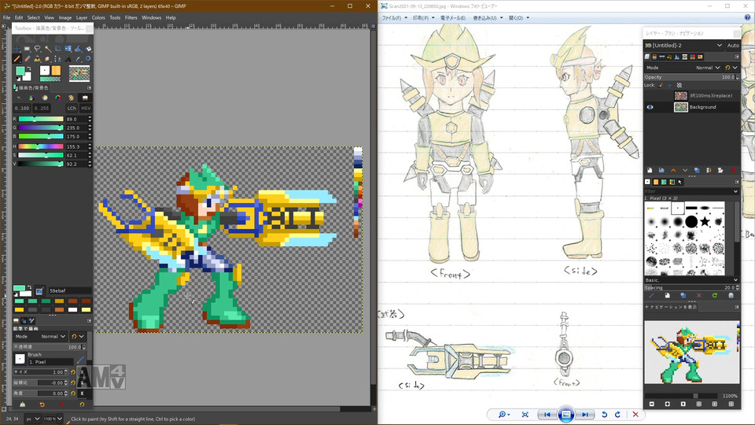Rotate image clockwise in photo viewer
The width and height of the screenshot is (755, 425).
(x=619, y=414)
